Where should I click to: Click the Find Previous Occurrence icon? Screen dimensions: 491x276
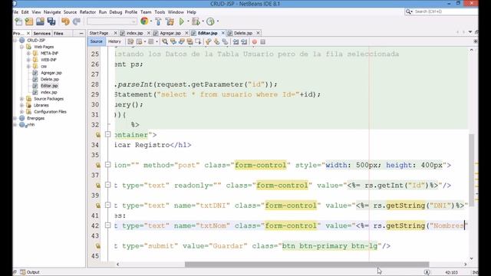pyautogui.click(x=173, y=41)
